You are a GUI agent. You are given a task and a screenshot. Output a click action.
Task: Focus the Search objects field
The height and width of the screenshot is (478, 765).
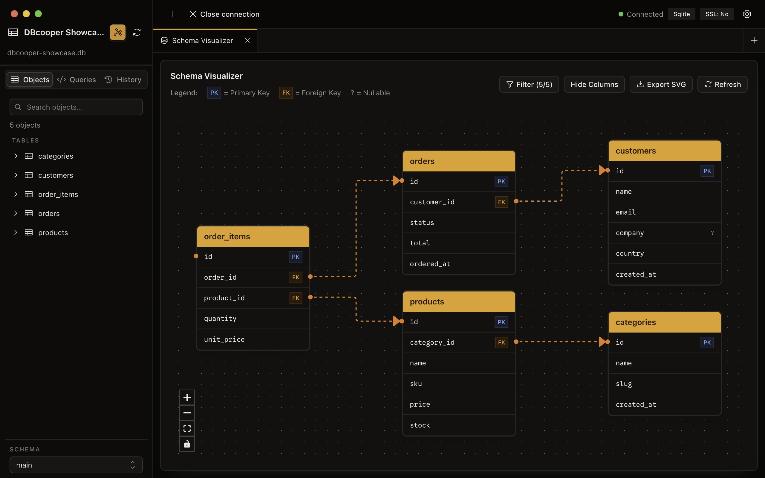click(x=76, y=107)
